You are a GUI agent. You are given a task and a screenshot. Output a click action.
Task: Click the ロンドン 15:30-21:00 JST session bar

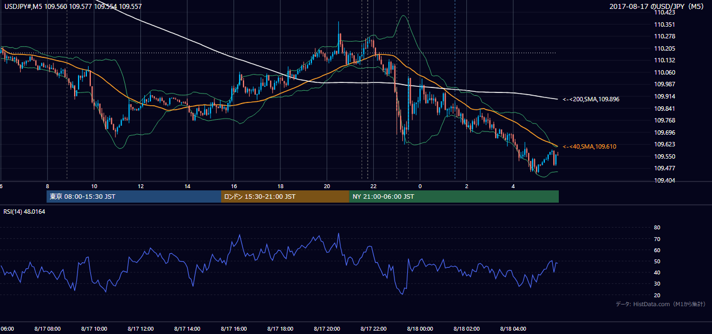pos(285,197)
